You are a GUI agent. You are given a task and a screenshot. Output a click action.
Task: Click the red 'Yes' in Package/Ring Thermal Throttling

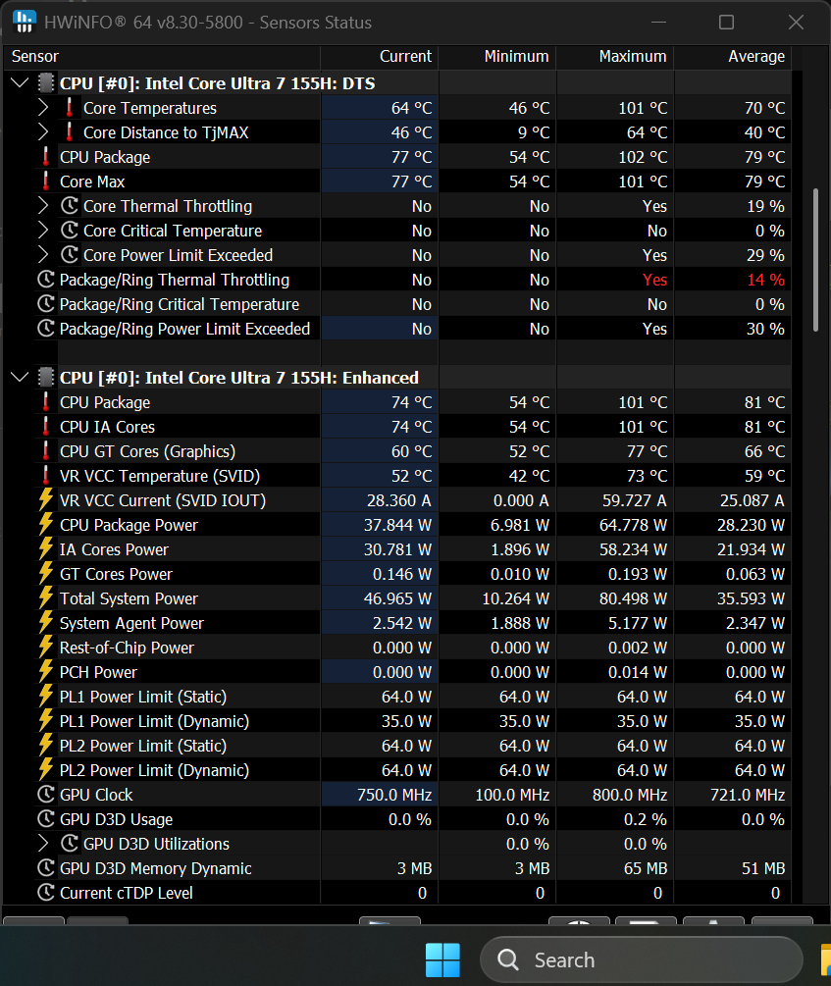click(654, 280)
